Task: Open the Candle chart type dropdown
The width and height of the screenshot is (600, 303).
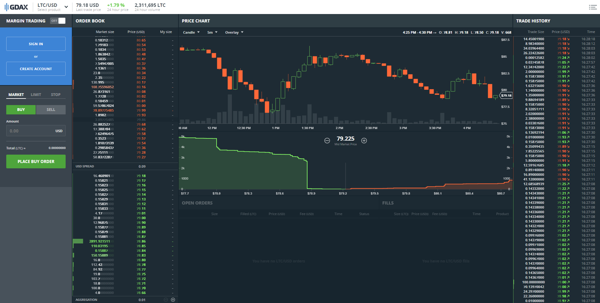Action: pyautogui.click(x=191, y=32)
